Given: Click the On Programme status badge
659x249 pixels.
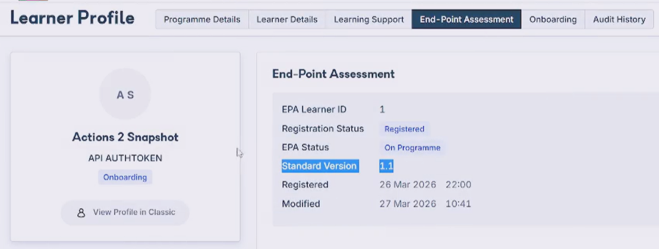Looking at the screenshot, I should (x=412, y=148).
